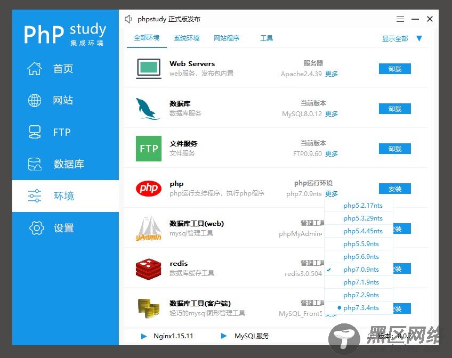The height and width of the screenshot is (358, 452).
Task: Click the home icon in sidebar
Action: pos(35,69)
